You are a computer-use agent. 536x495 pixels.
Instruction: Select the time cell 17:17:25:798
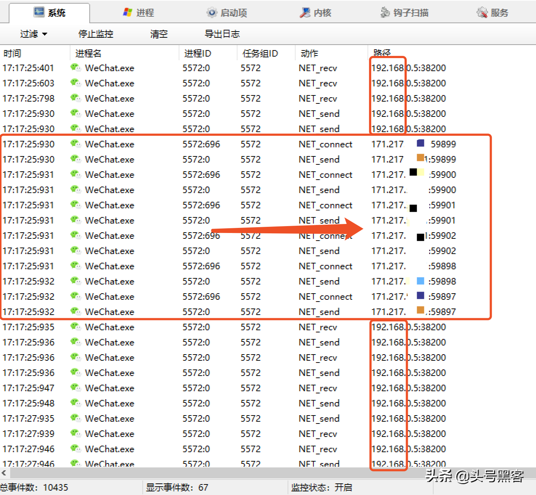(x=28, y=99)
